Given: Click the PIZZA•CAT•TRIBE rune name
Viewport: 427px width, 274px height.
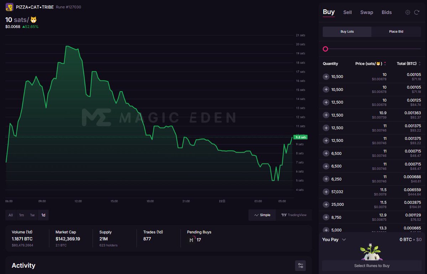Looking at the screenshot, I should (35, 7).
